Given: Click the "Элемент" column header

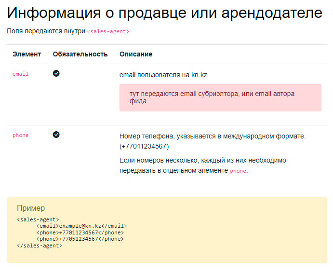Looking at the screenshot, I should 27,54.
